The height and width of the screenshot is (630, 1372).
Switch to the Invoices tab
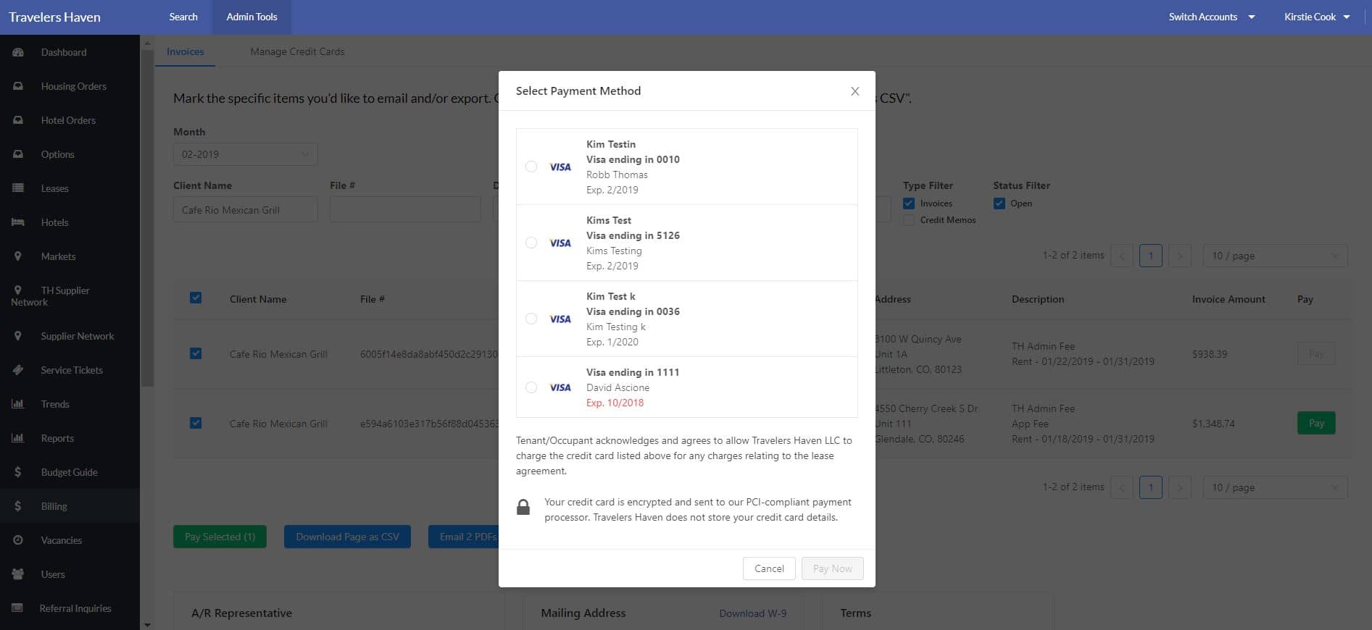(186, 51)
